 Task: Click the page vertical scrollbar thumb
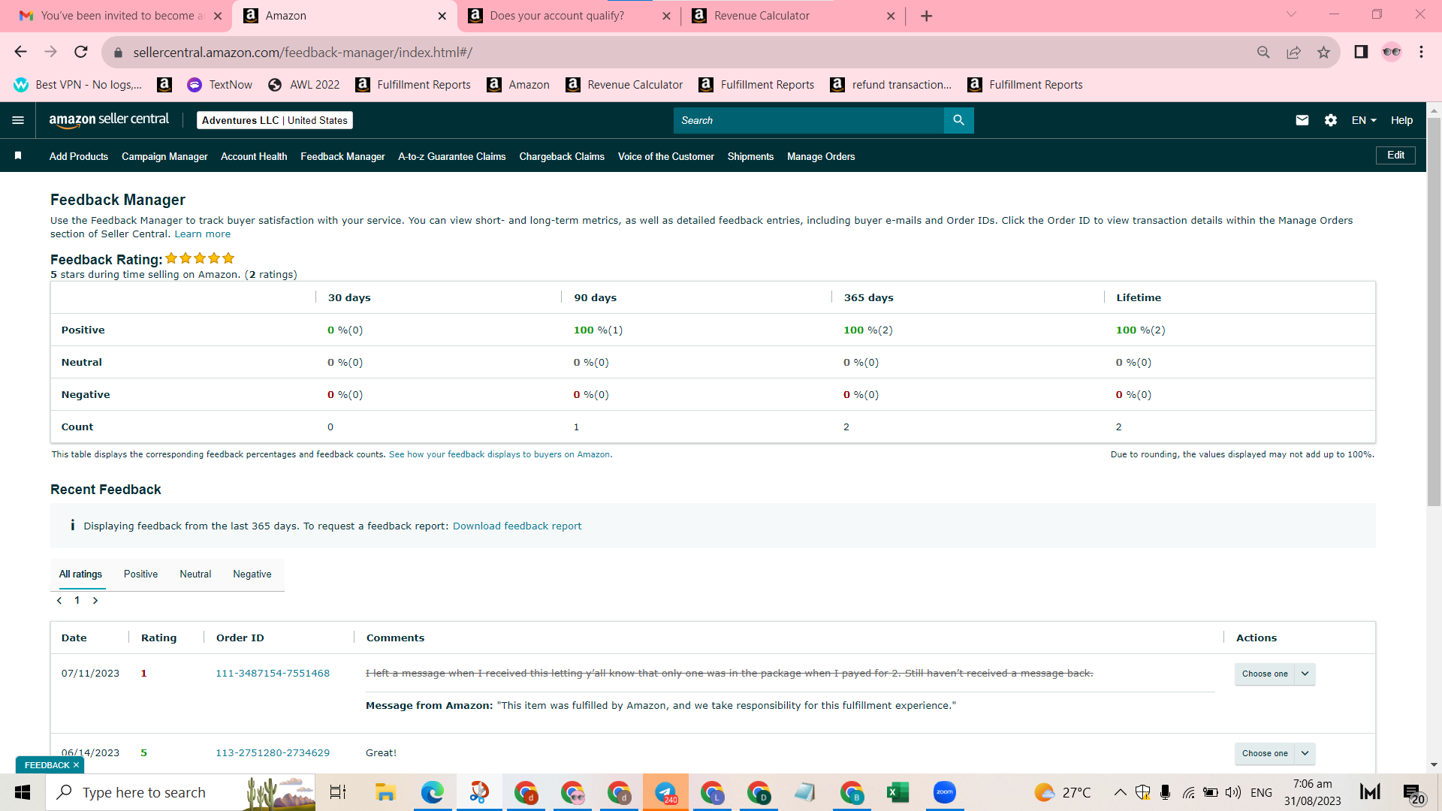click(x=1434, y=311)
